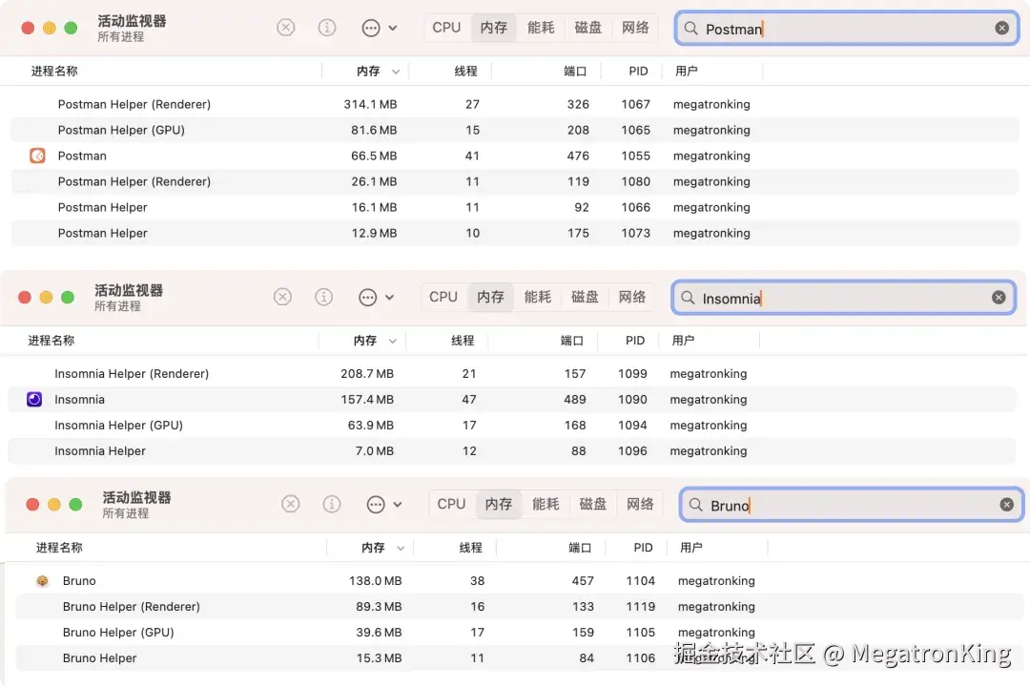
Task: Select Bruno Helper (GPU) row
Action: [521, 632]
